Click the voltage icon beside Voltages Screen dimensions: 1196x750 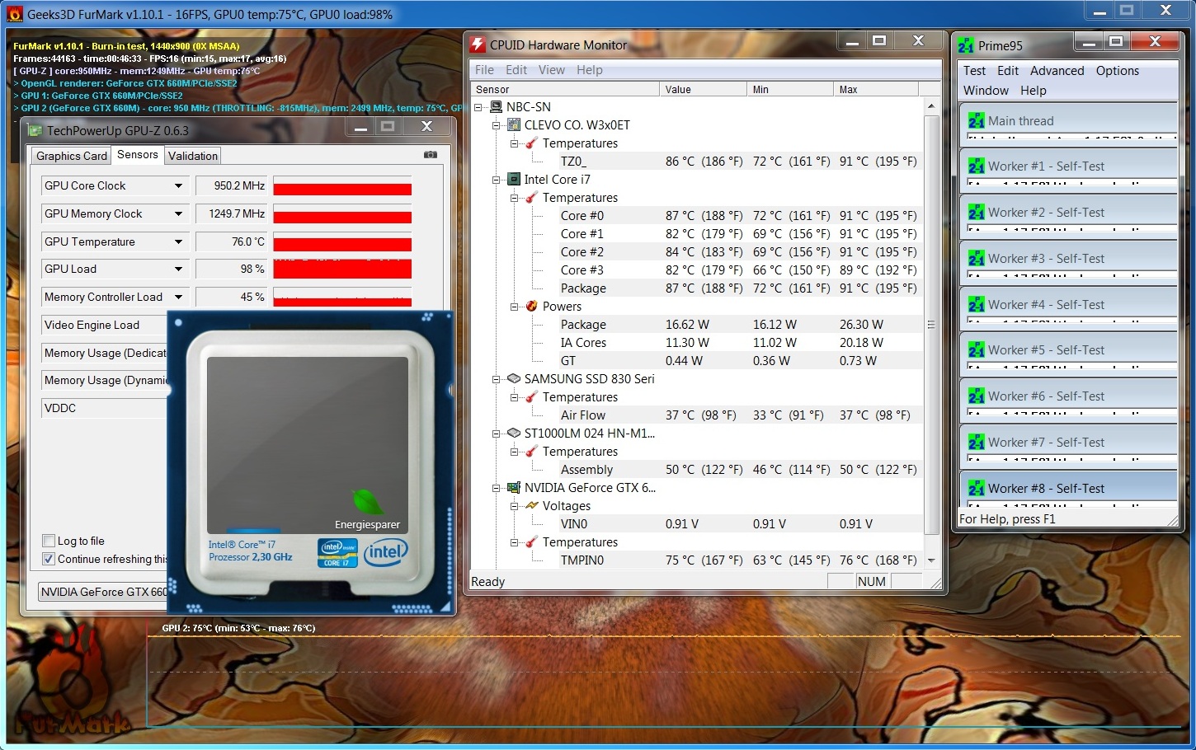click(x=532, y=505)
